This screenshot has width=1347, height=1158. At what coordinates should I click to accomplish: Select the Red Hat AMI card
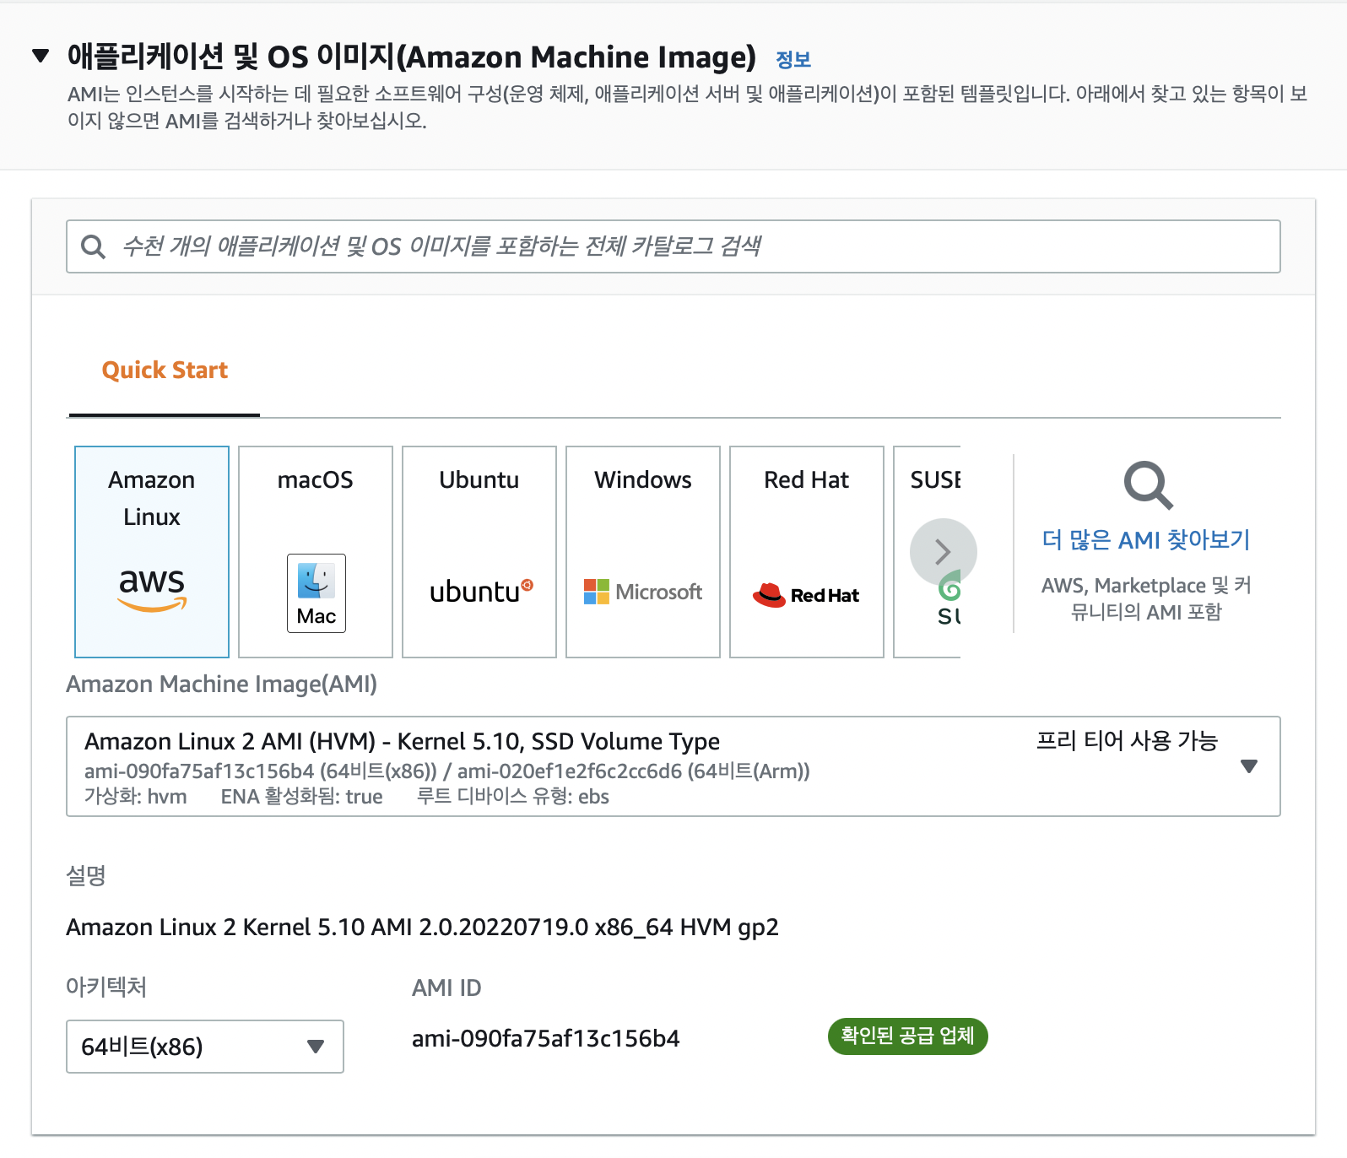(807, 552)
